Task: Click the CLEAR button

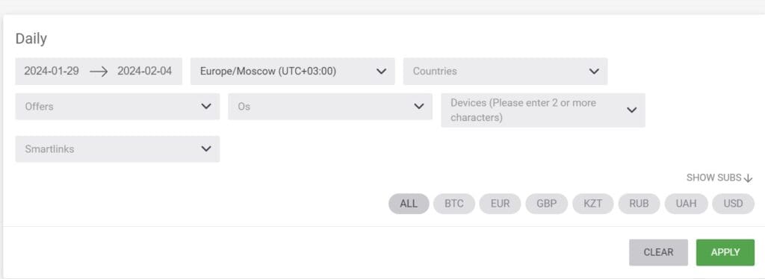Action: pyautogui.click(x=658, y=252)
